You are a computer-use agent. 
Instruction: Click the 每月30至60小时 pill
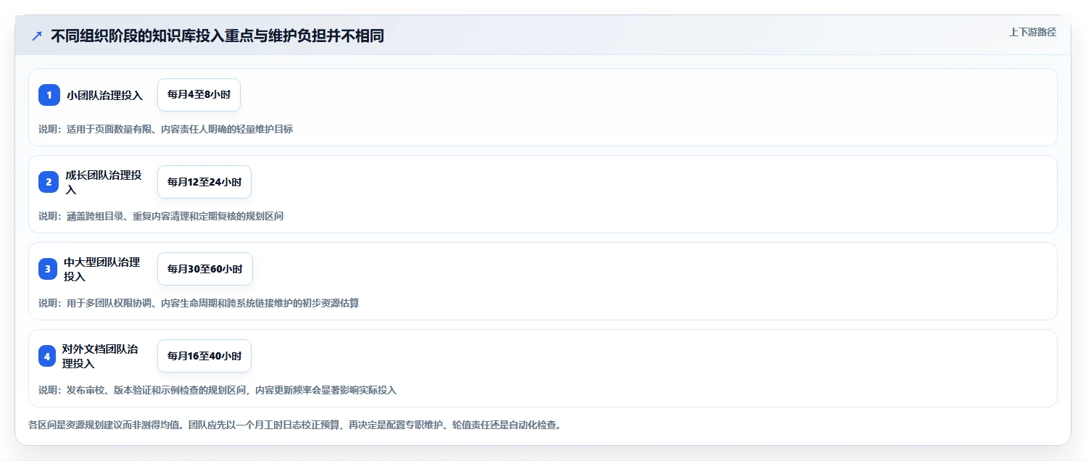[205, 269]
